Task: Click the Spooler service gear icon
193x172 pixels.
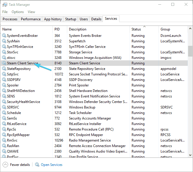Action: [4, 85]
